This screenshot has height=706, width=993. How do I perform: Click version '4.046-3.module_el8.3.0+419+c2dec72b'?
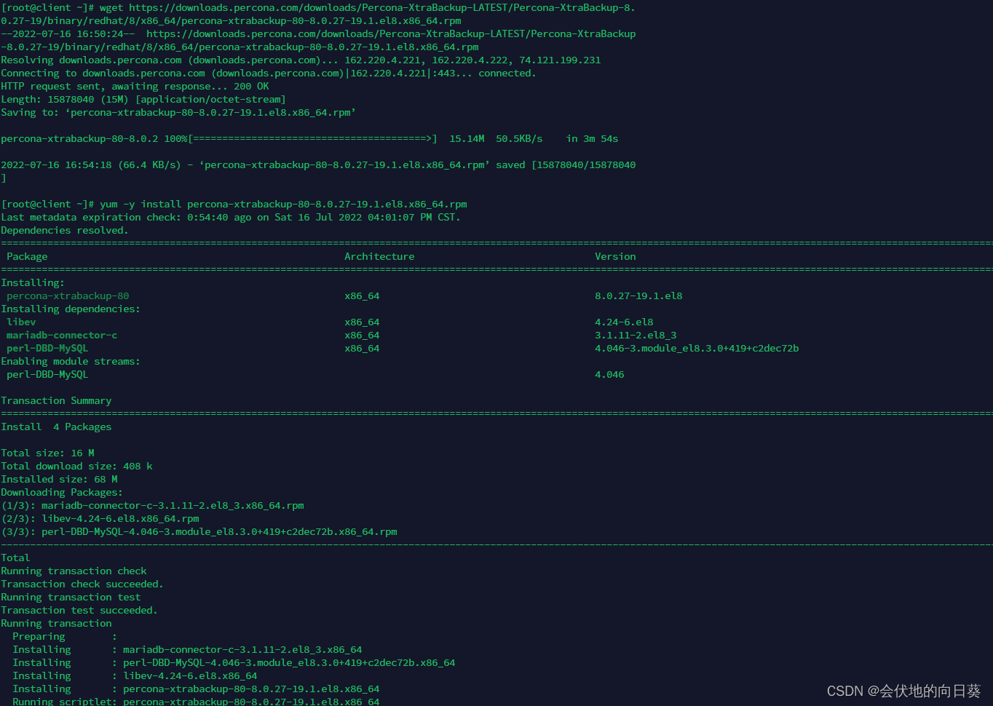click(x=697, y=349)
